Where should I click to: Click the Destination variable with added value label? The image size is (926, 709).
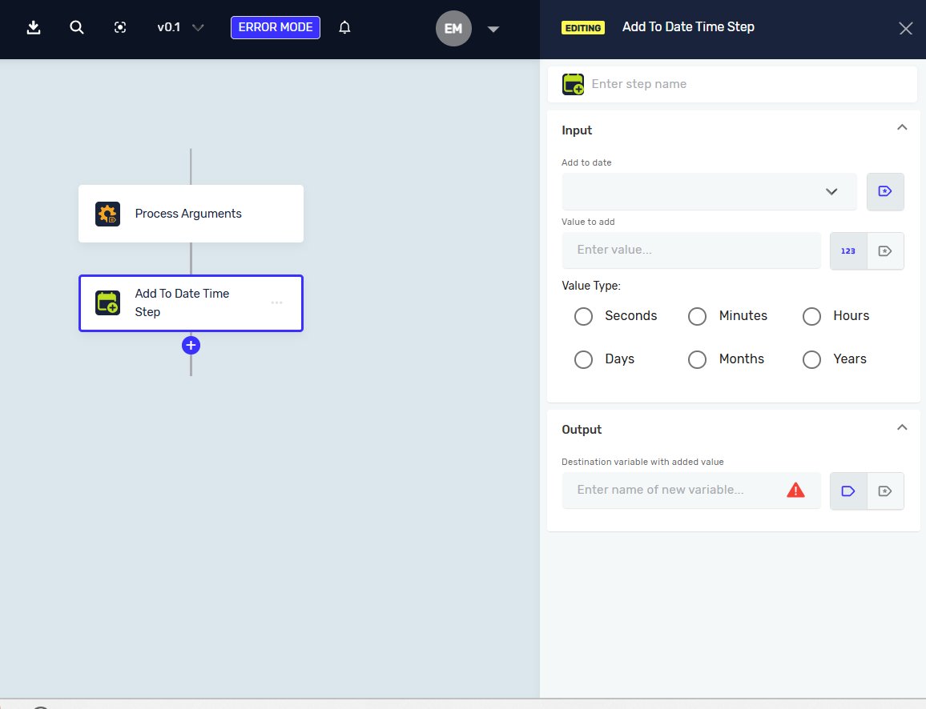pyautogui.click(x=642, y=462)
